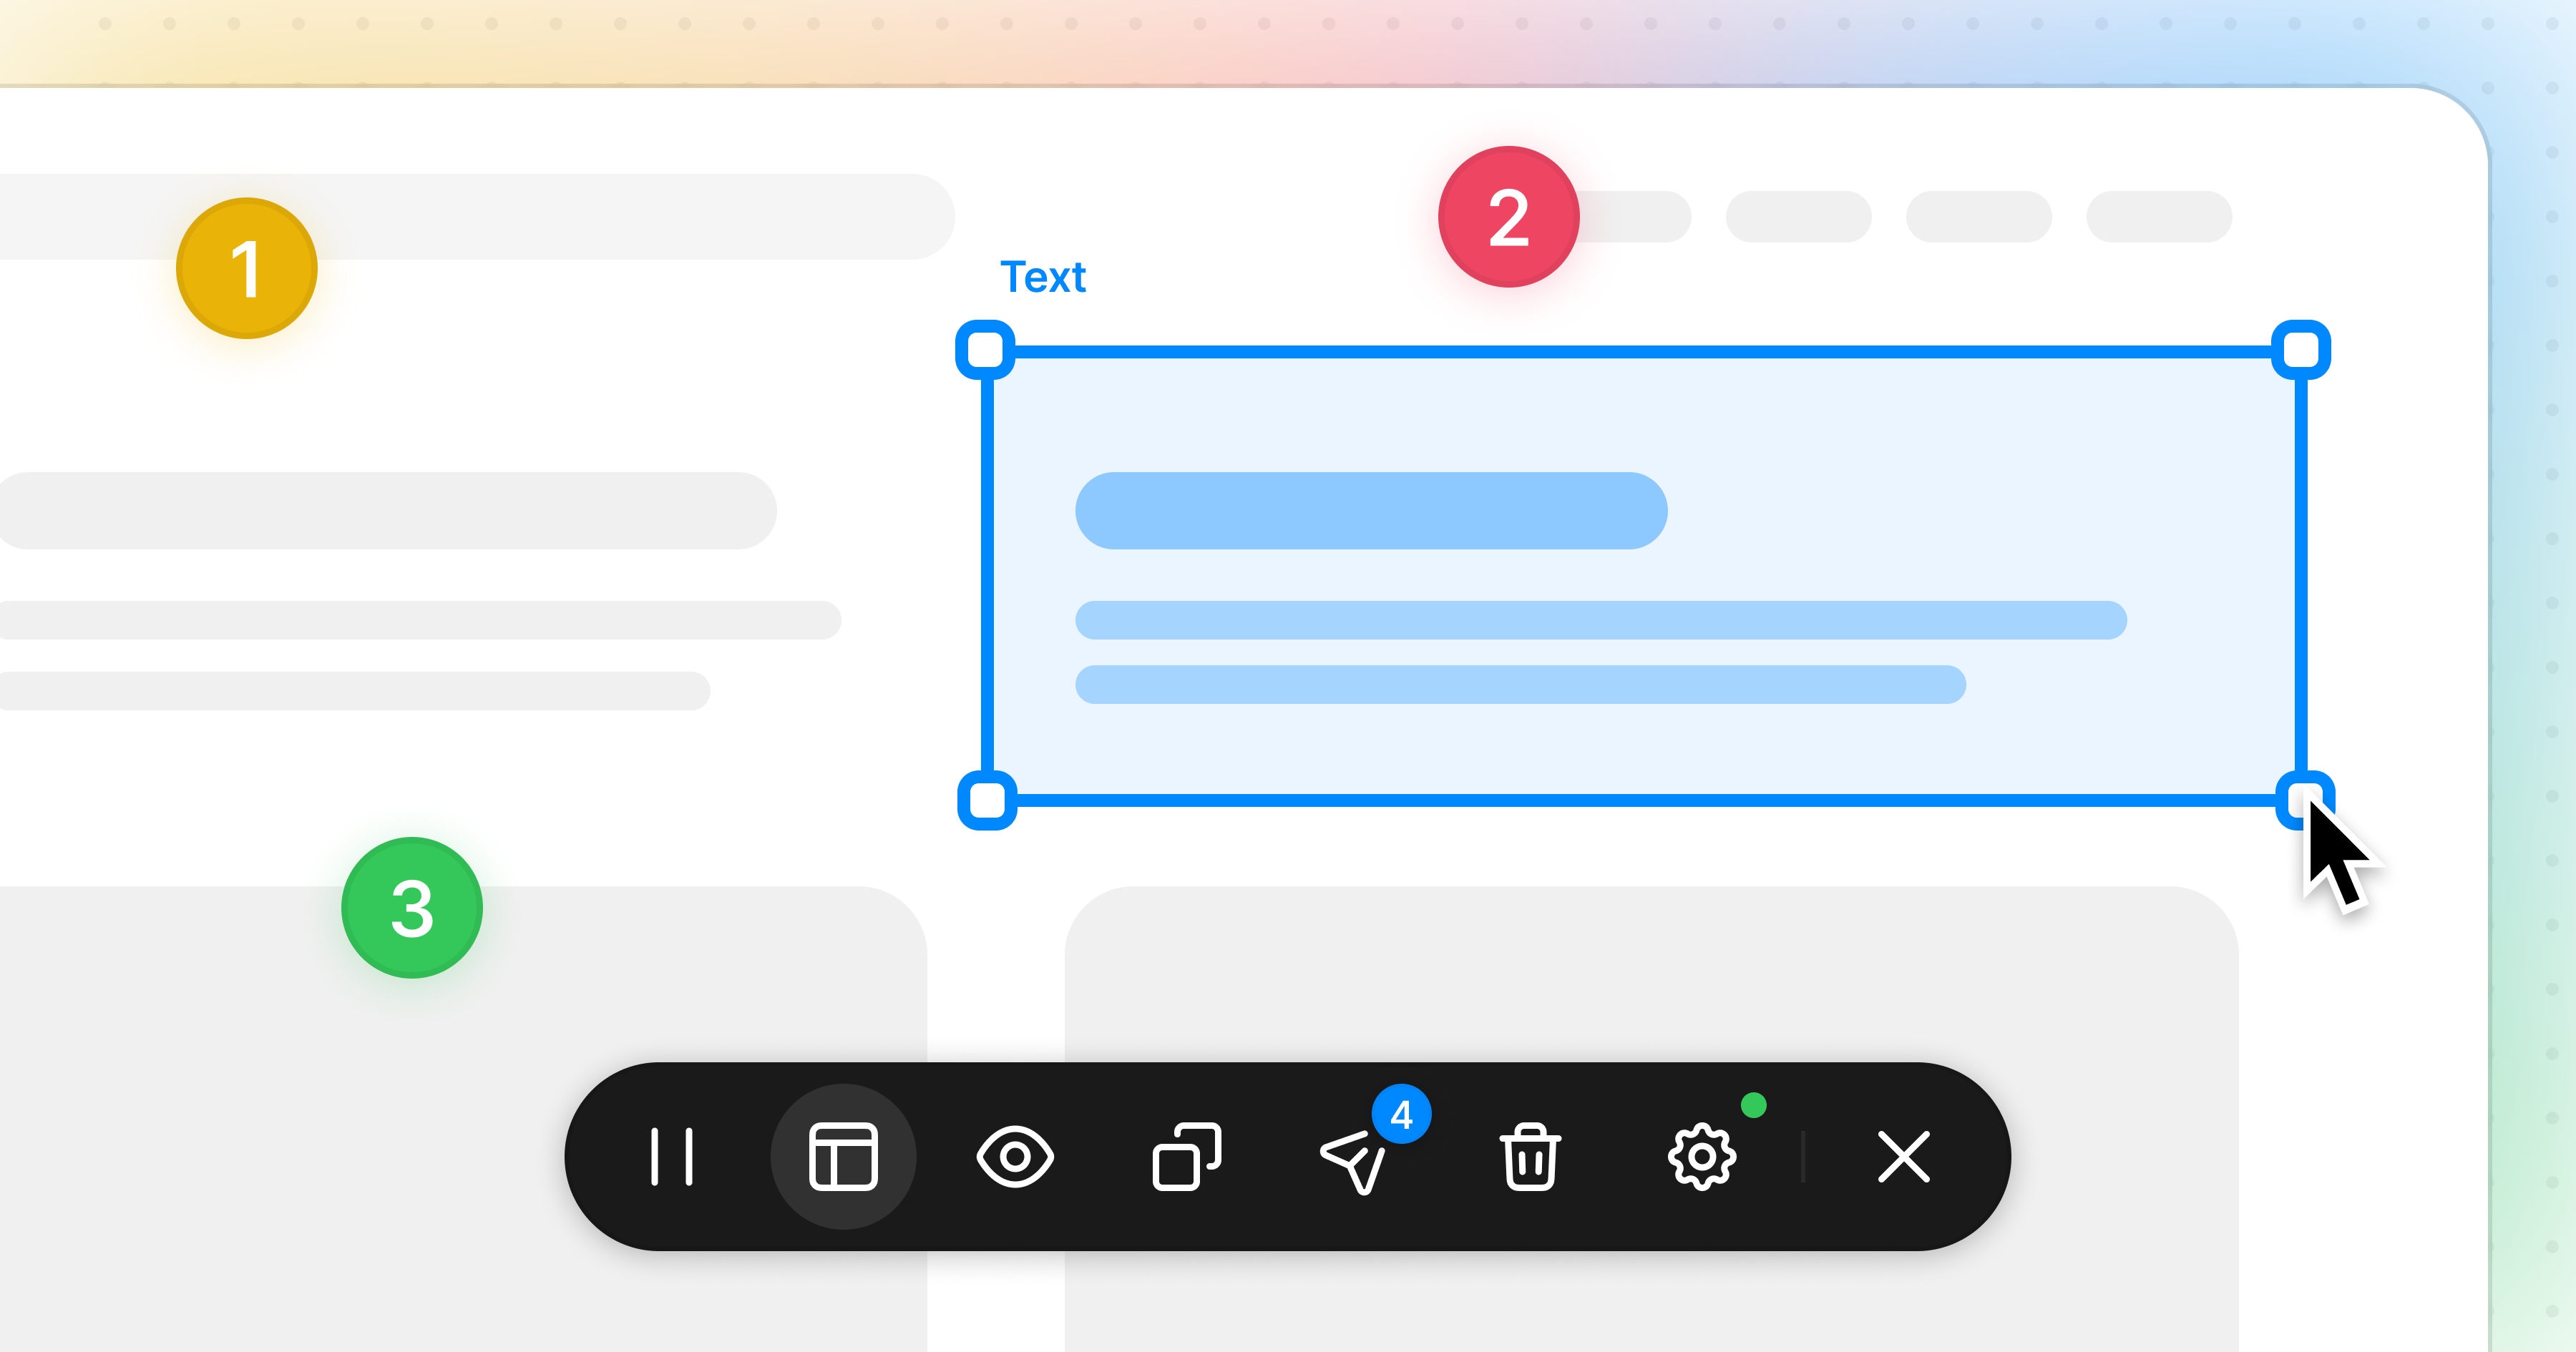
Task: Close the toolbar with X icon
Action: (x=1903, y=1157)
